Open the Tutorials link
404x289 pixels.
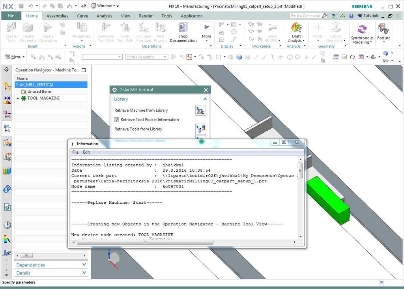[368, 16]
